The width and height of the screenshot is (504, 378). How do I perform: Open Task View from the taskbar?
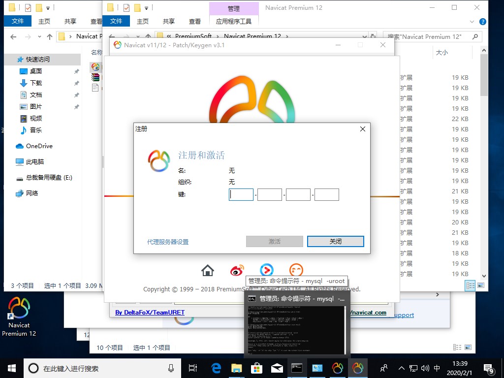click(x=193, y=368)
